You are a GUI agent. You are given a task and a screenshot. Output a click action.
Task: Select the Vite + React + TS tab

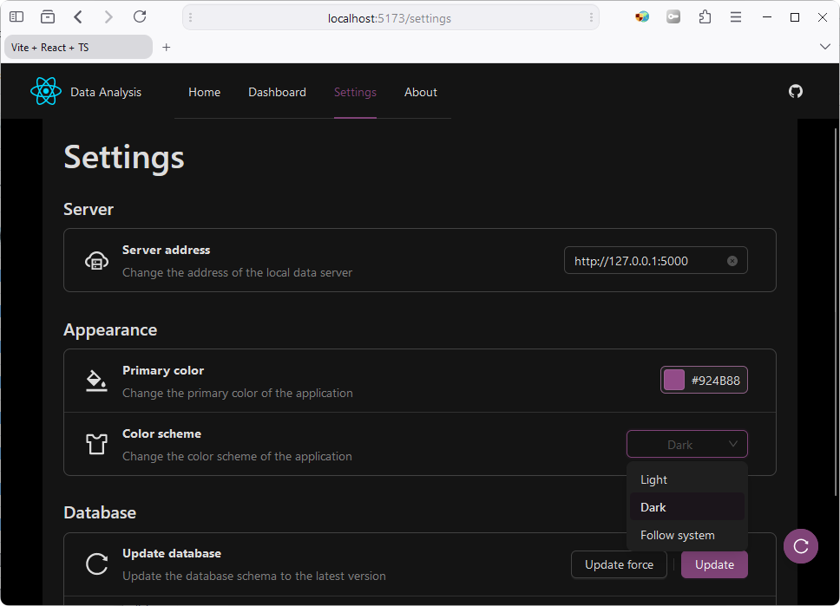coord(78,47)
